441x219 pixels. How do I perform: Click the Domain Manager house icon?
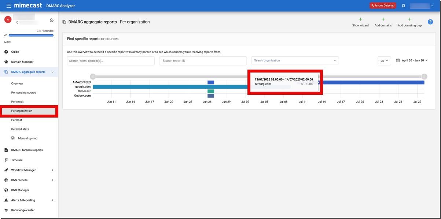[x=6, y=62]
